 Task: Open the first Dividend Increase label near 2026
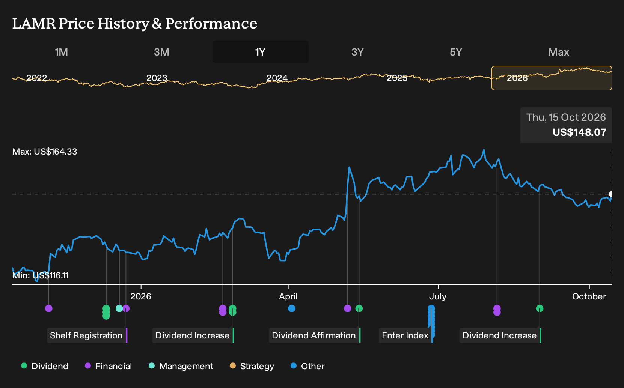point(193,335)
